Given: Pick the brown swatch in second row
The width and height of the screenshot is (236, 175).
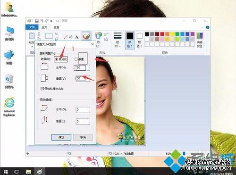Looking at the screenshot, I should (157, 39).
